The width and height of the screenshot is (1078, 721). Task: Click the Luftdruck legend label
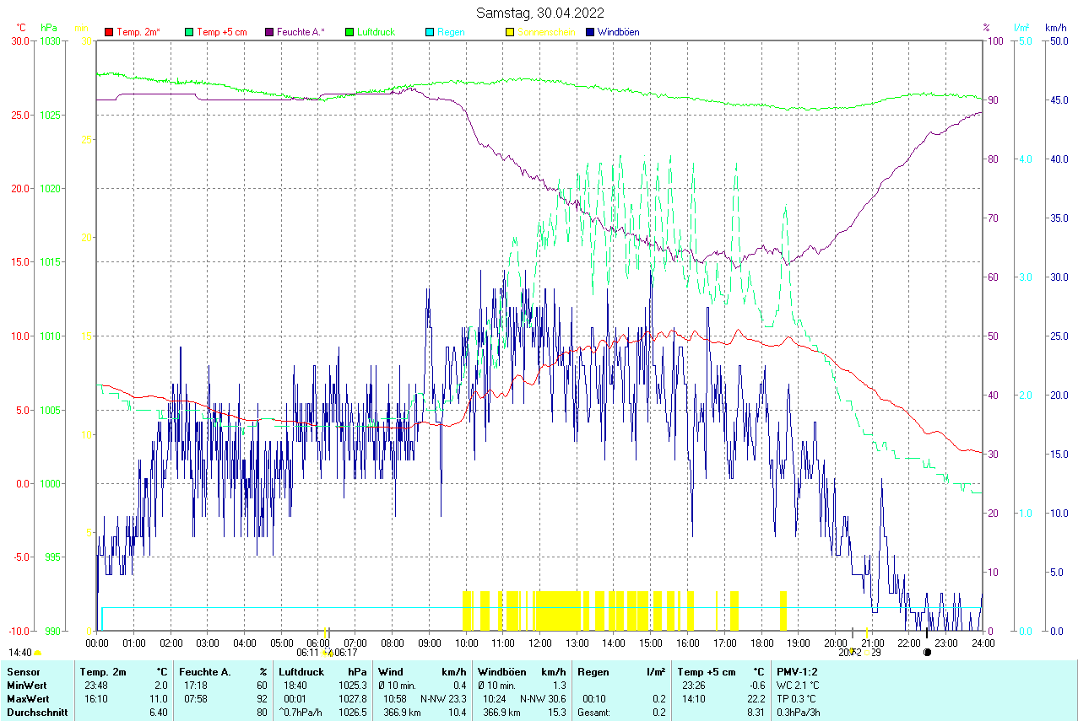[x=376, y=32]
